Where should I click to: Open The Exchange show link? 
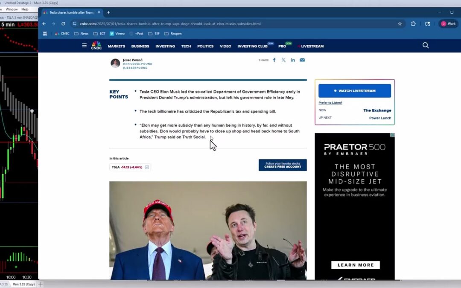[377, 111]
